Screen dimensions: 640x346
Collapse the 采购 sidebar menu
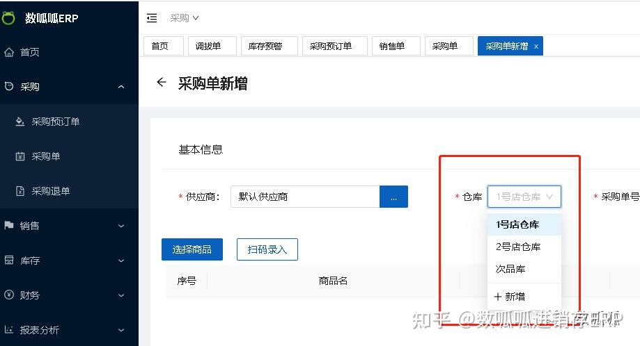point(121,87)
